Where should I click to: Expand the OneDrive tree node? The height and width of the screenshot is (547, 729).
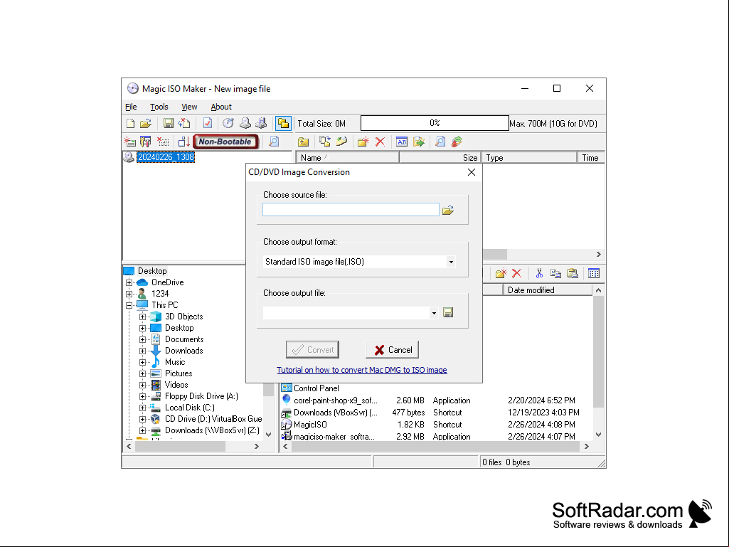[x=129, y=282]
